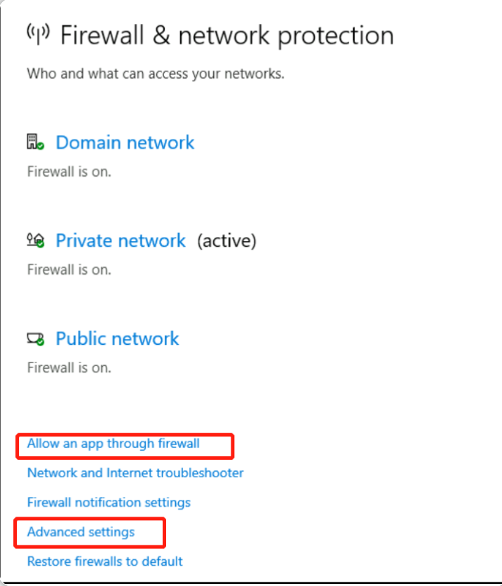
Task: Click the firewall antenna icon beside the page title
Action: tap(38, 34)
